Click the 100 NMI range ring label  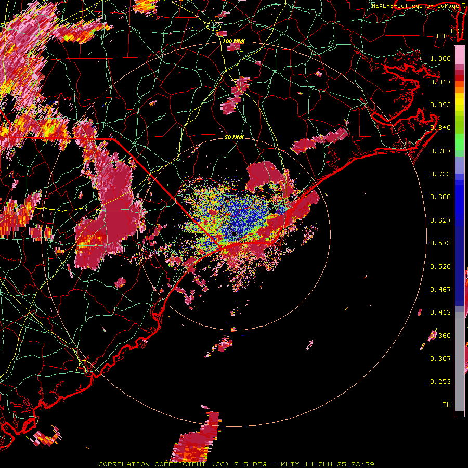pos(233,41)
